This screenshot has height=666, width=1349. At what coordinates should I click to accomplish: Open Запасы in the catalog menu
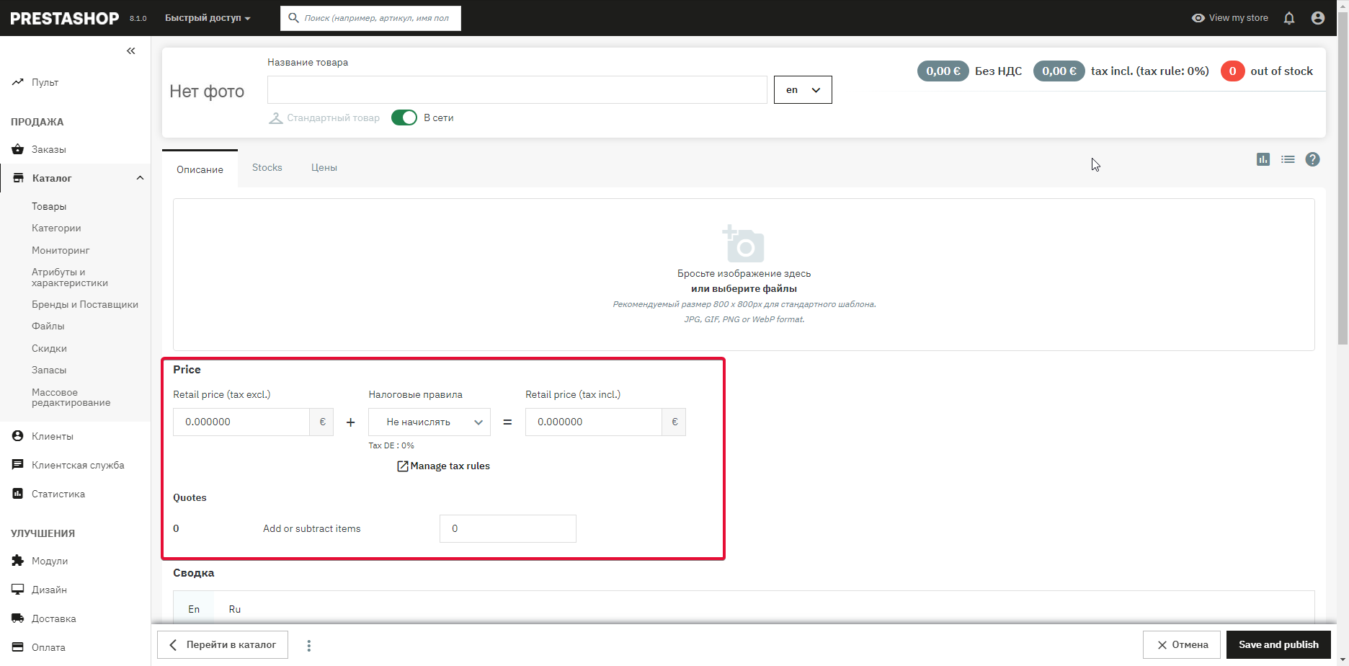[49, 370]
